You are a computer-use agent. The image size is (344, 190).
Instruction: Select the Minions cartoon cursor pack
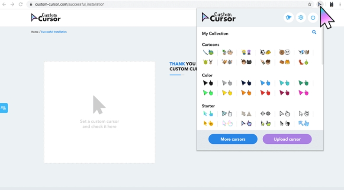point(246,52)
